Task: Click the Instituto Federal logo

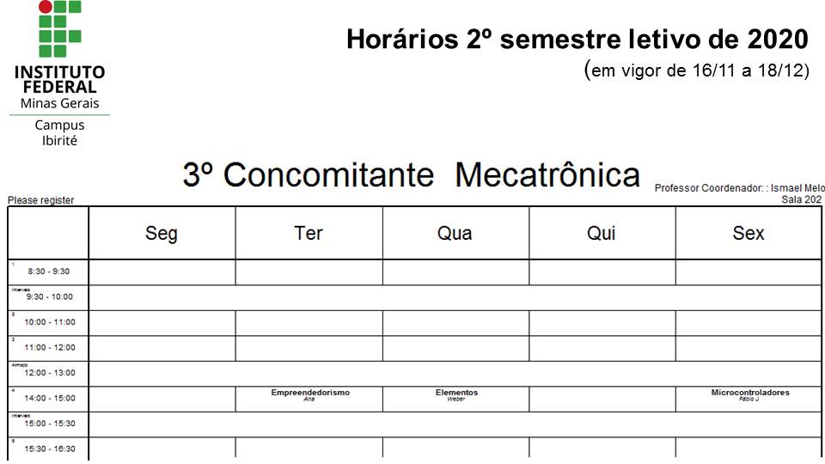Action: [59, 73]
